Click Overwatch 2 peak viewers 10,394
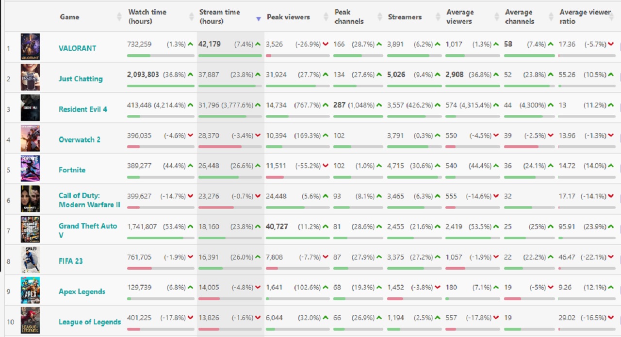The width and height of the screenshot is (621, 337). [277, 136]
